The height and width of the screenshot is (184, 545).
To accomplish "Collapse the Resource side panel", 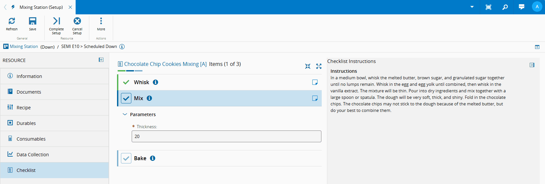I will pyautogui.click(x=101, y=60).
